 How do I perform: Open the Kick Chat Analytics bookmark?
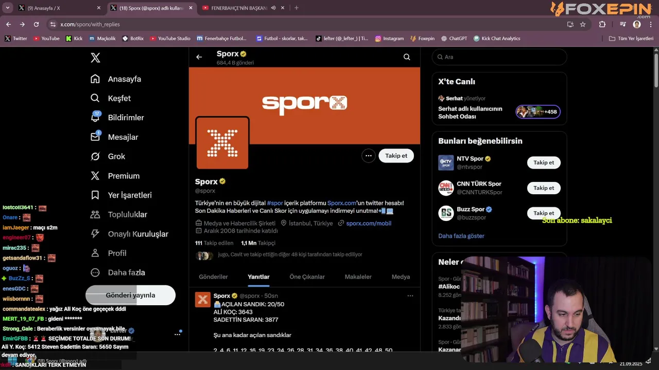click(x=497, y=39)
